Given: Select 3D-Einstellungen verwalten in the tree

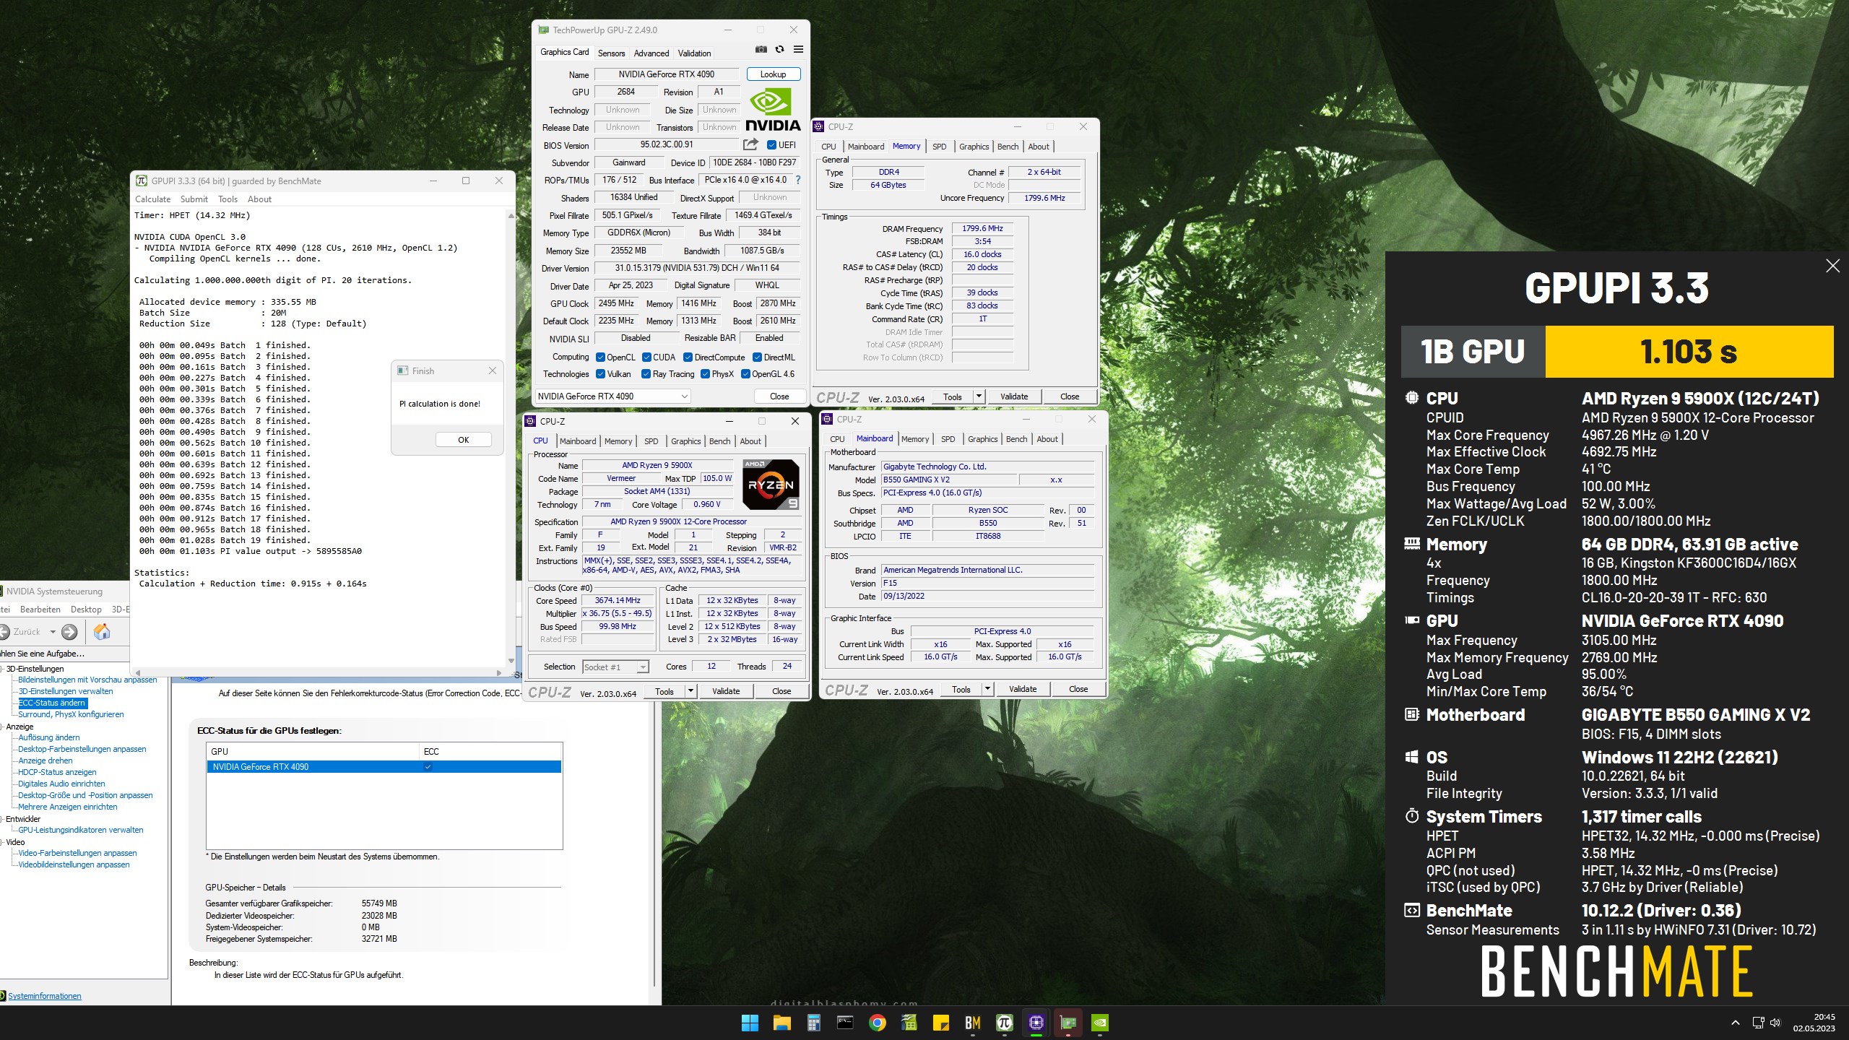Looking at the screenshot, I should point(66,691).
